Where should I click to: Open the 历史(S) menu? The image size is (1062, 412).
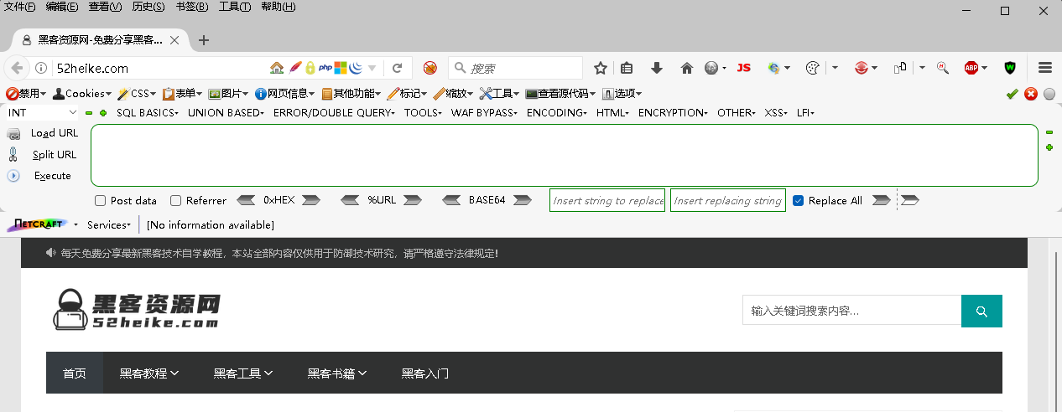pyautogui.click(x=148, y=7)
